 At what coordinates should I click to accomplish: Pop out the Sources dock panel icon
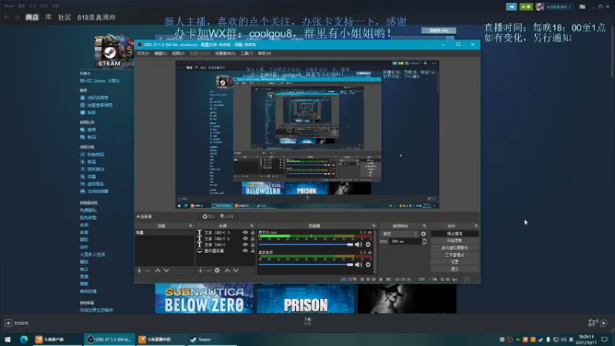(252, 226)
